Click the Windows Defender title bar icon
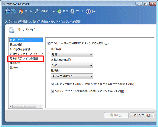158x127 pixels. (4, 4)
